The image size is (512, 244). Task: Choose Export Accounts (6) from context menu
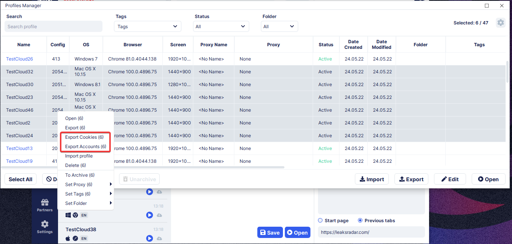coord(86,147)
